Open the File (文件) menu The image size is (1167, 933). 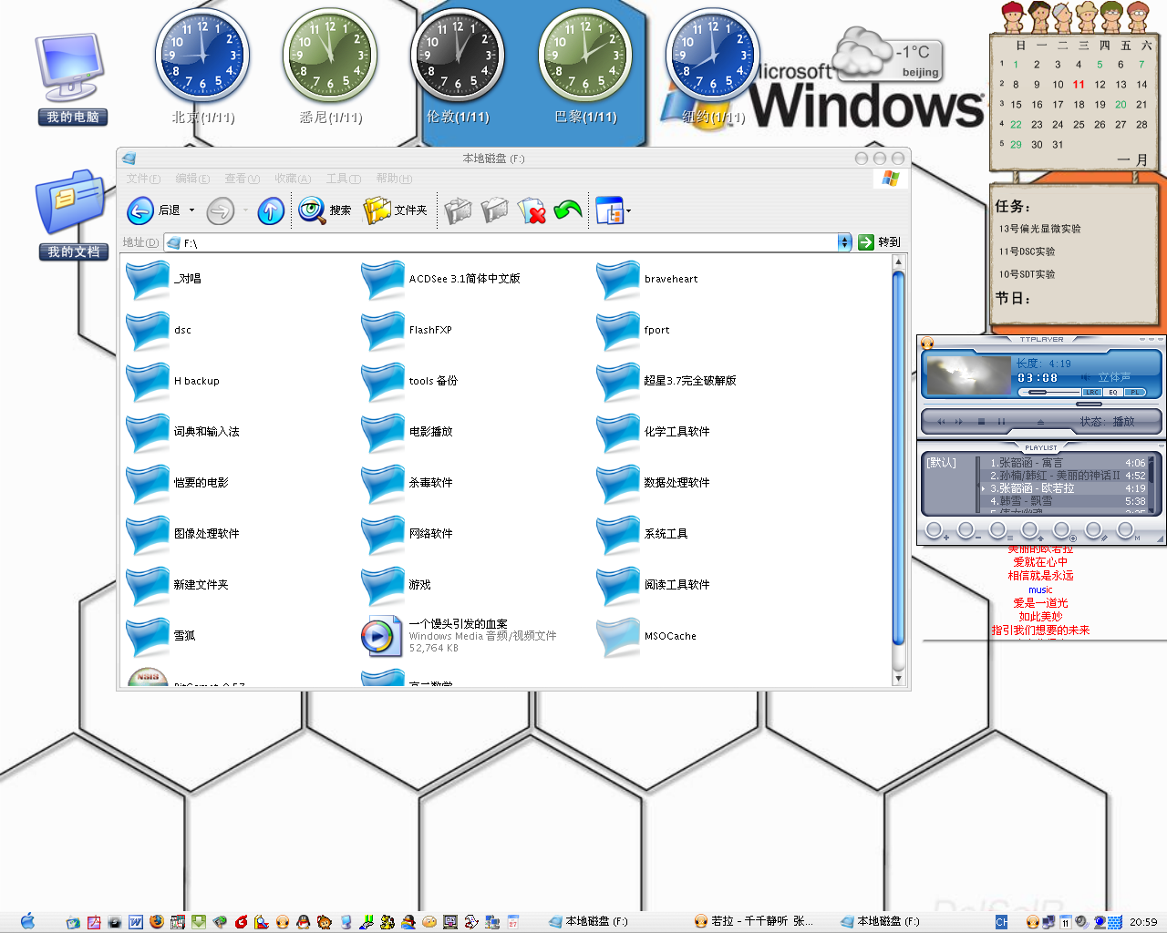(143, 179)
